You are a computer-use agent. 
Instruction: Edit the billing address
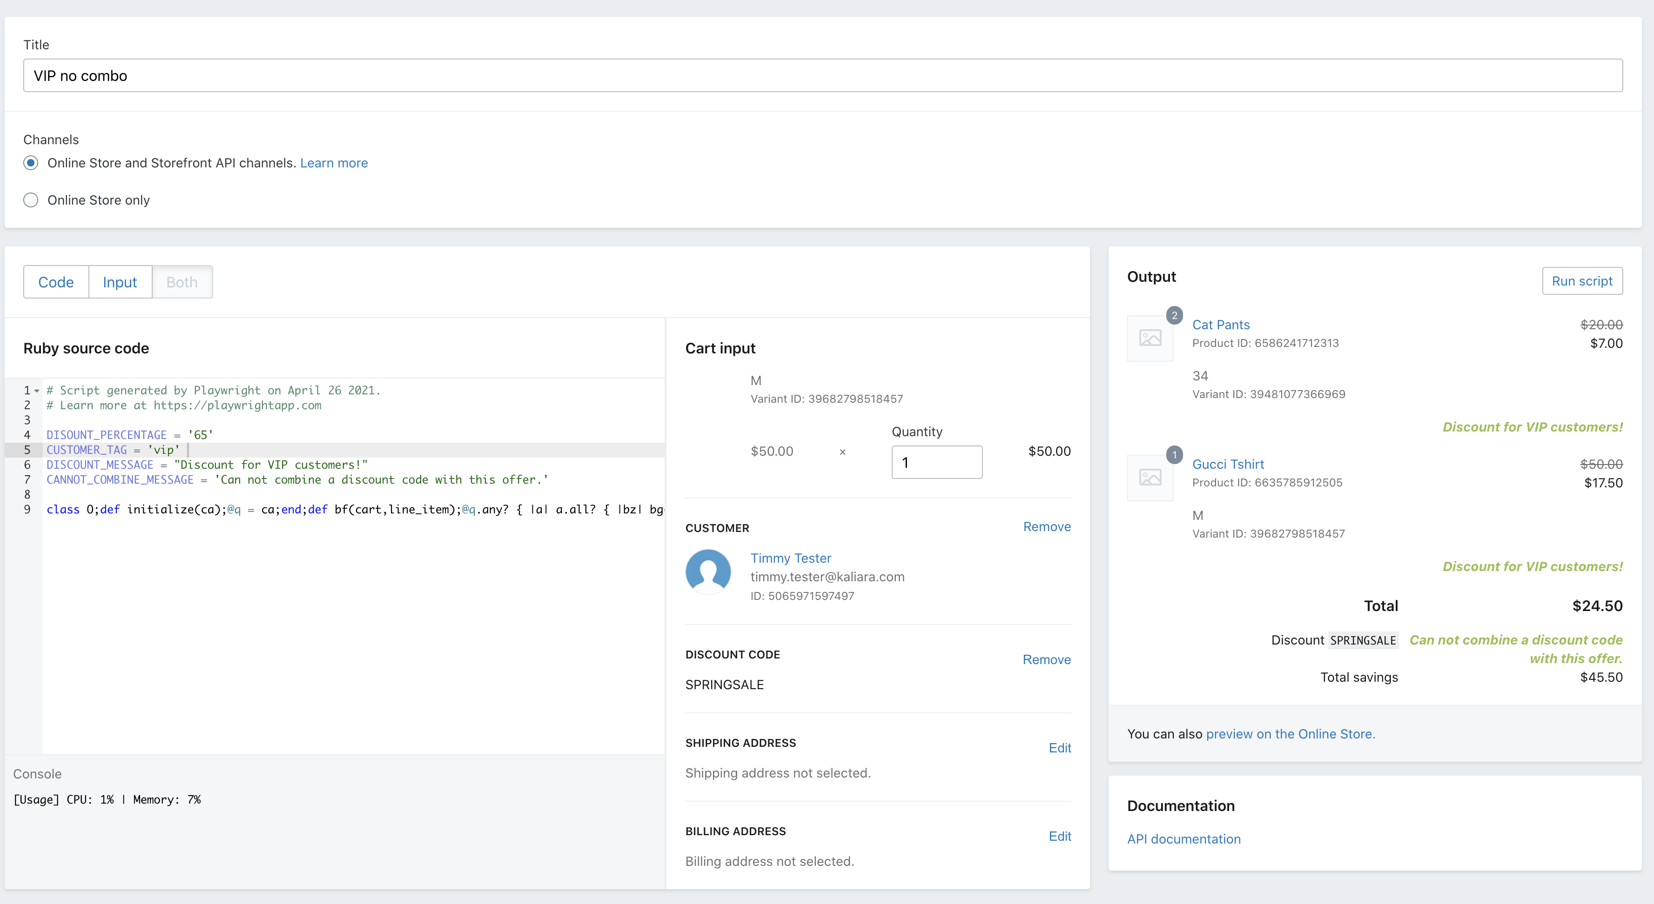coord(1059,836)
